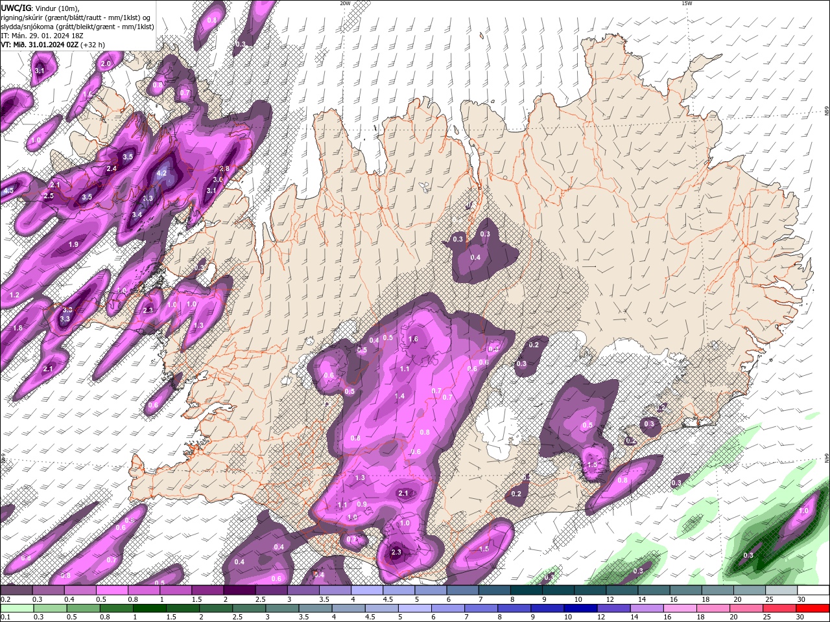This screenshot has height=622, width=830.
Task: Click the 1.4 precipitation value on the map
Action: point(399,396)
